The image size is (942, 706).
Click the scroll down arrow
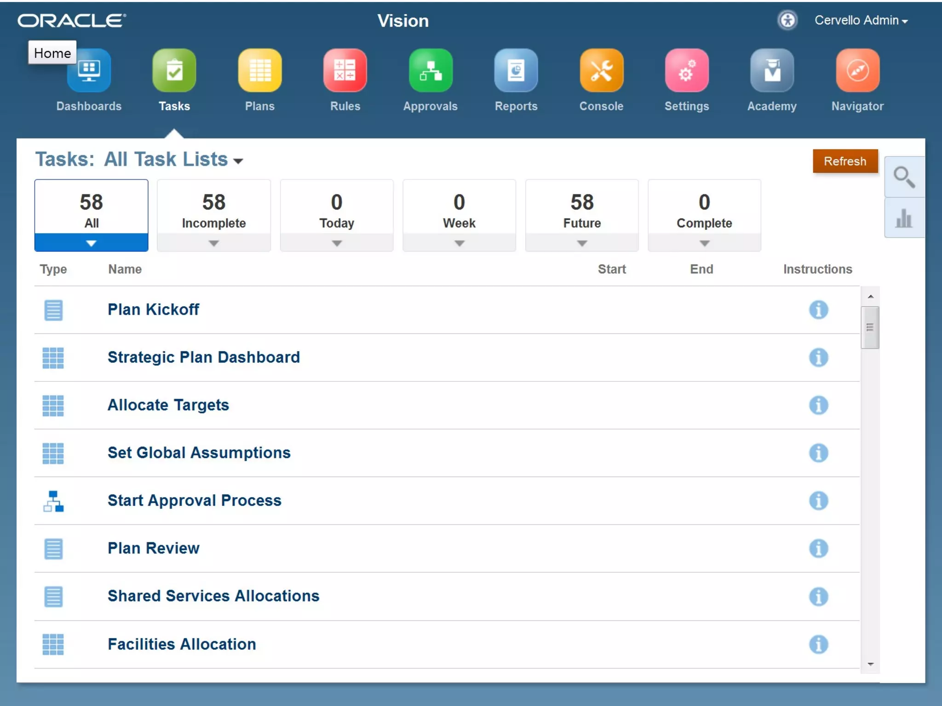coord(870,664)
